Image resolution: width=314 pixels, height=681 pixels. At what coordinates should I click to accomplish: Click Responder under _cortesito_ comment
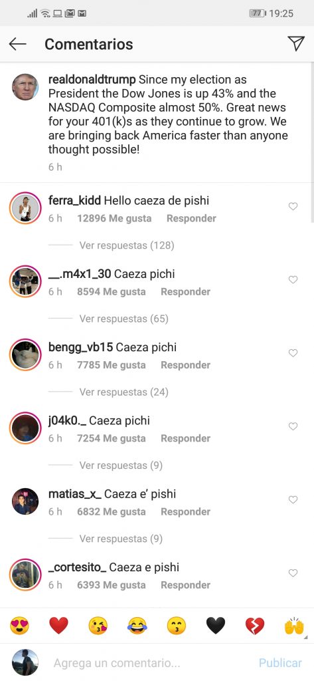[186, 585]
